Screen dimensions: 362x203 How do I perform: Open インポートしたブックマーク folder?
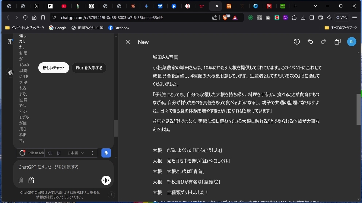[x=25, y=28]
